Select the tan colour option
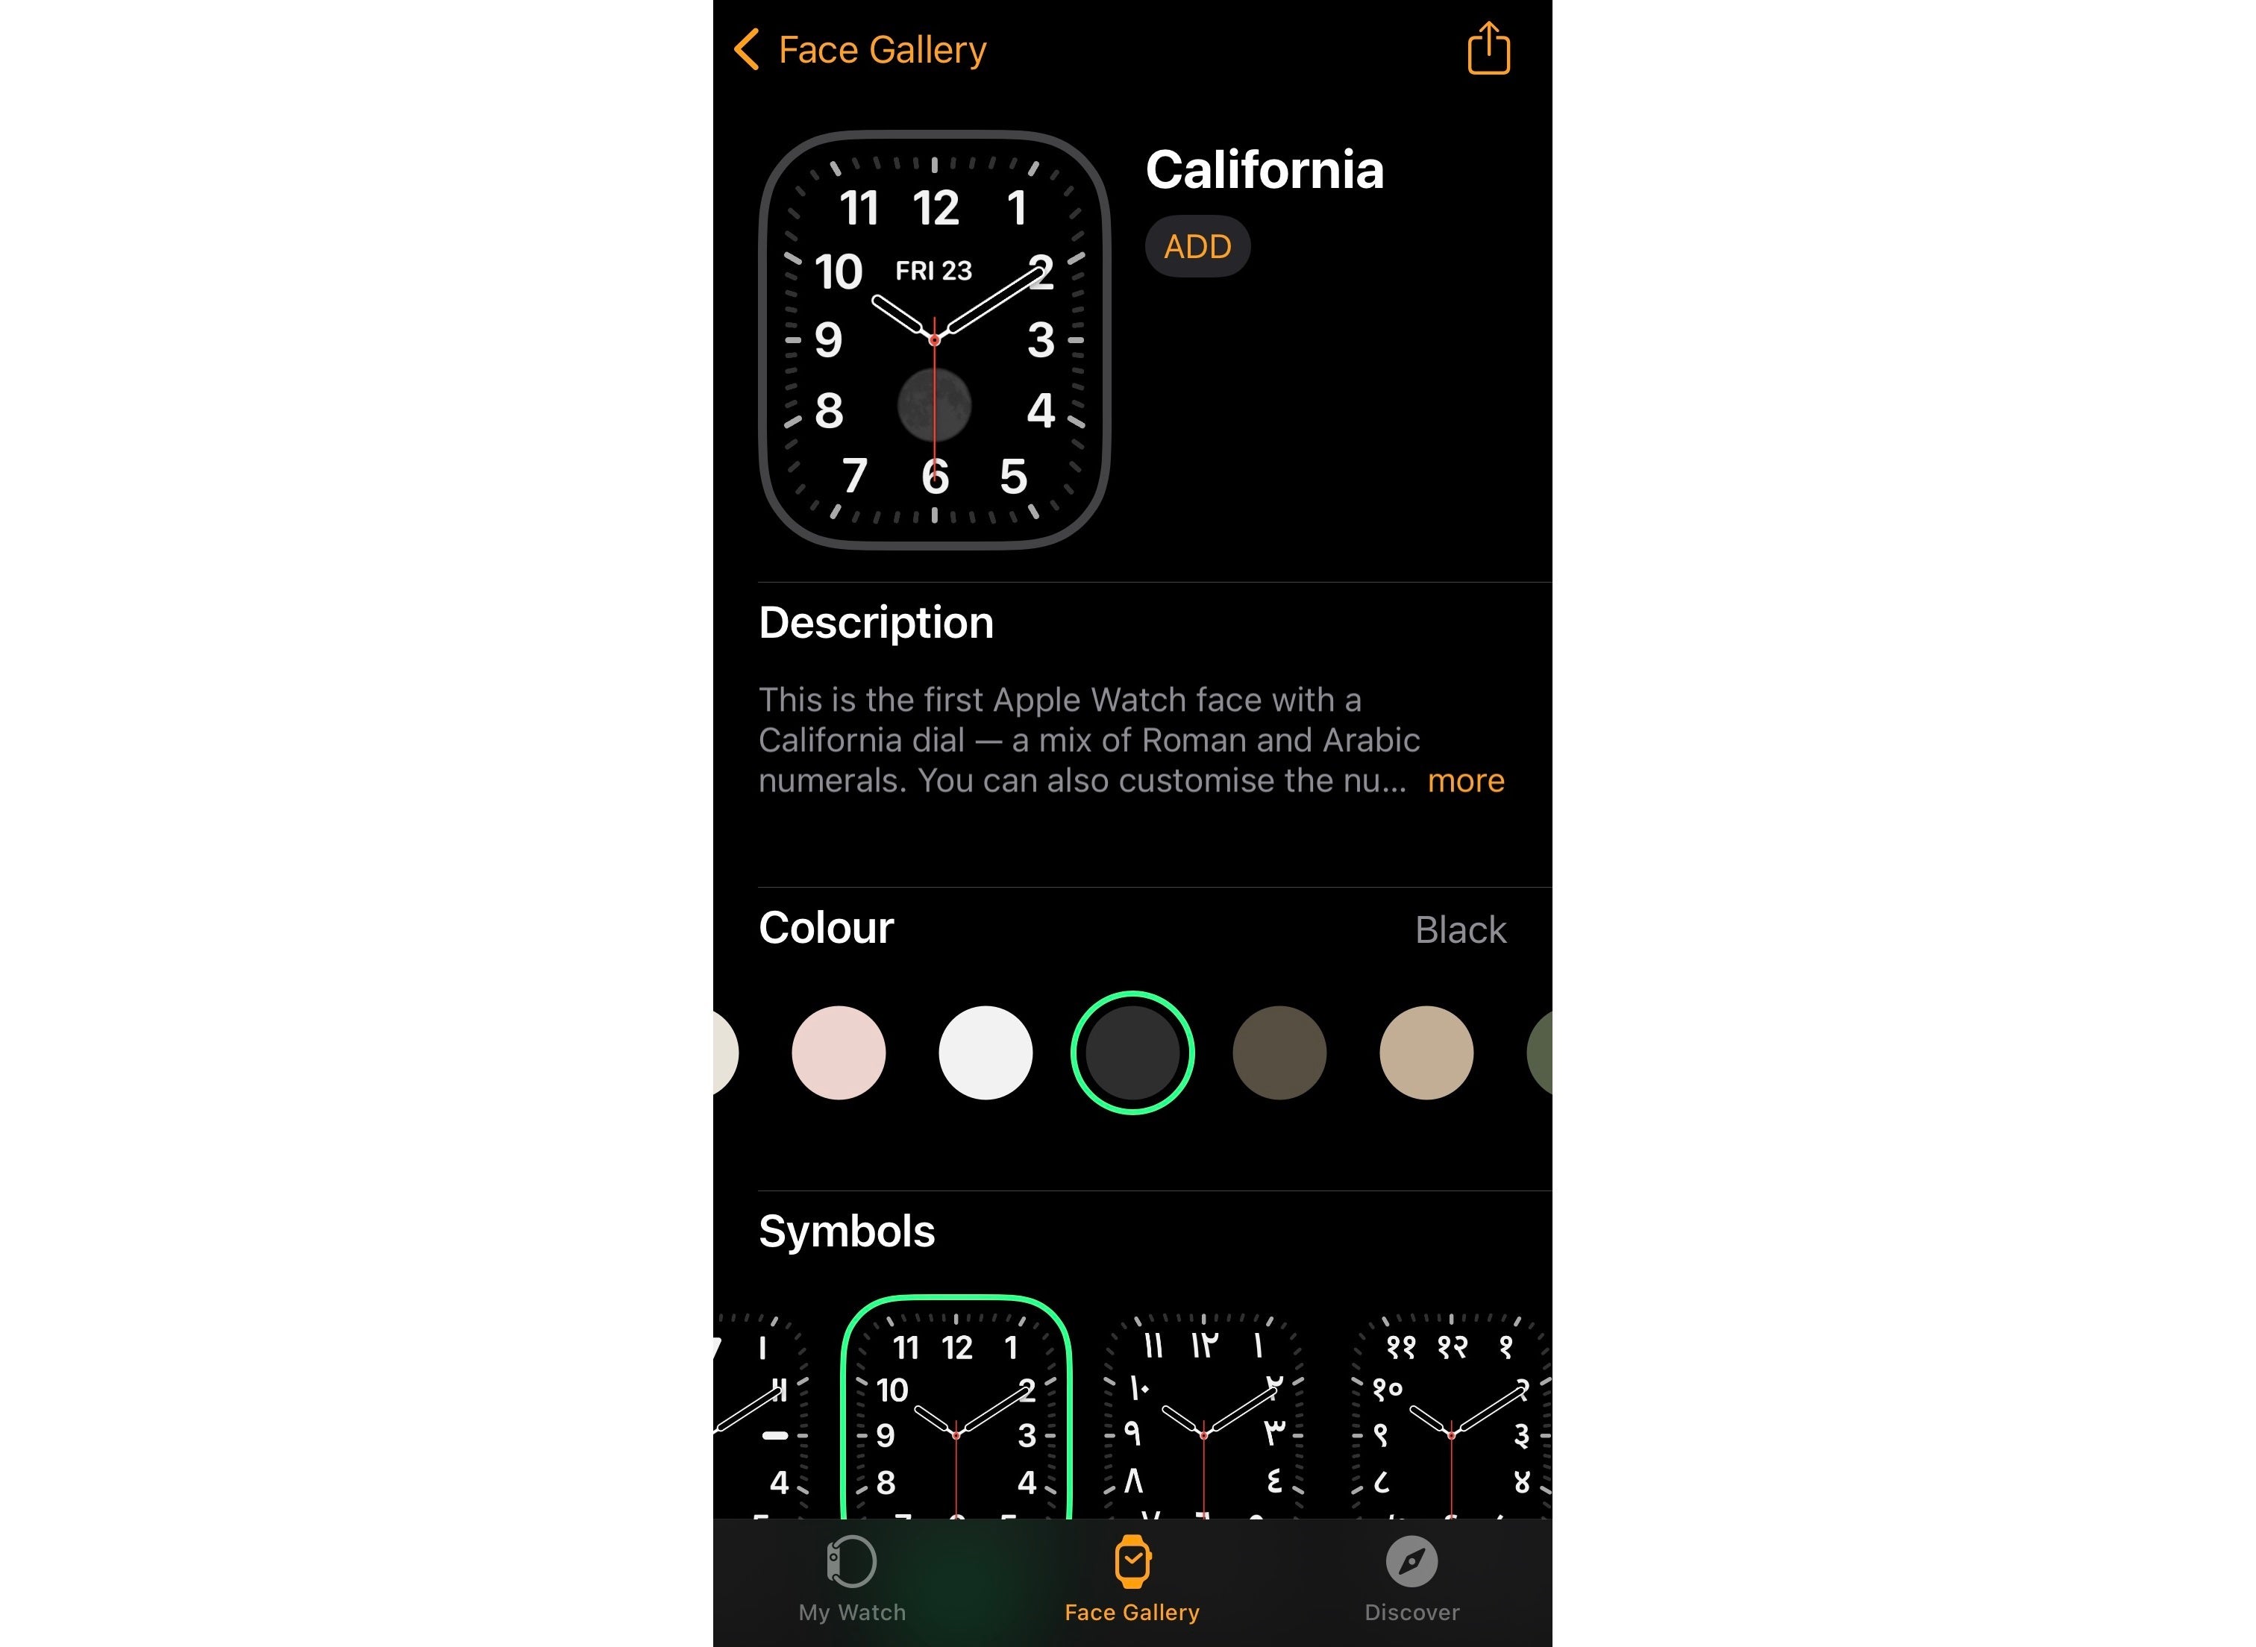 tap(1429, 1048)
